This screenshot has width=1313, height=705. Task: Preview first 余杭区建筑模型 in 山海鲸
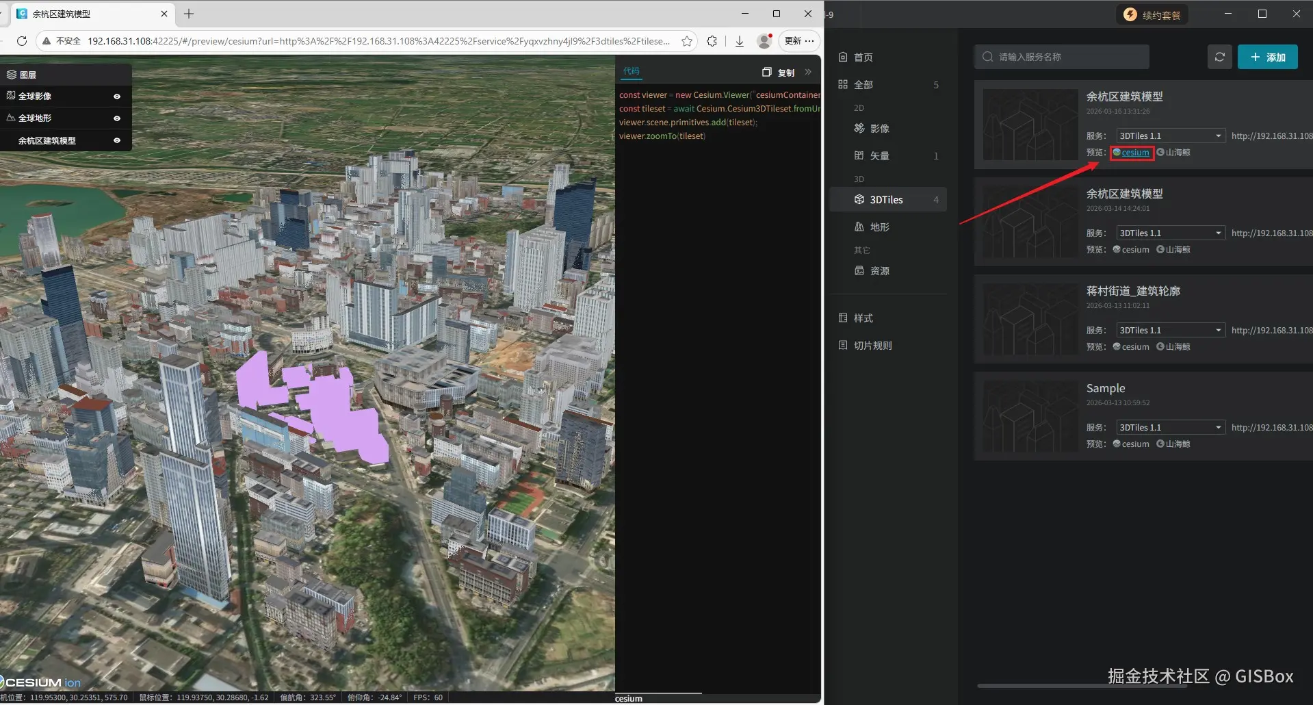click(x=1173, y=153)
